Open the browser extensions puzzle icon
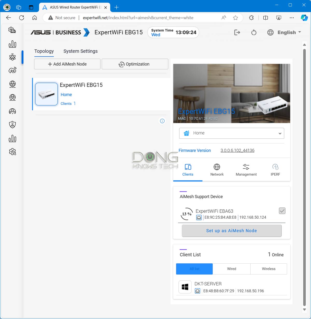311x319 pixels. (251, 18)
